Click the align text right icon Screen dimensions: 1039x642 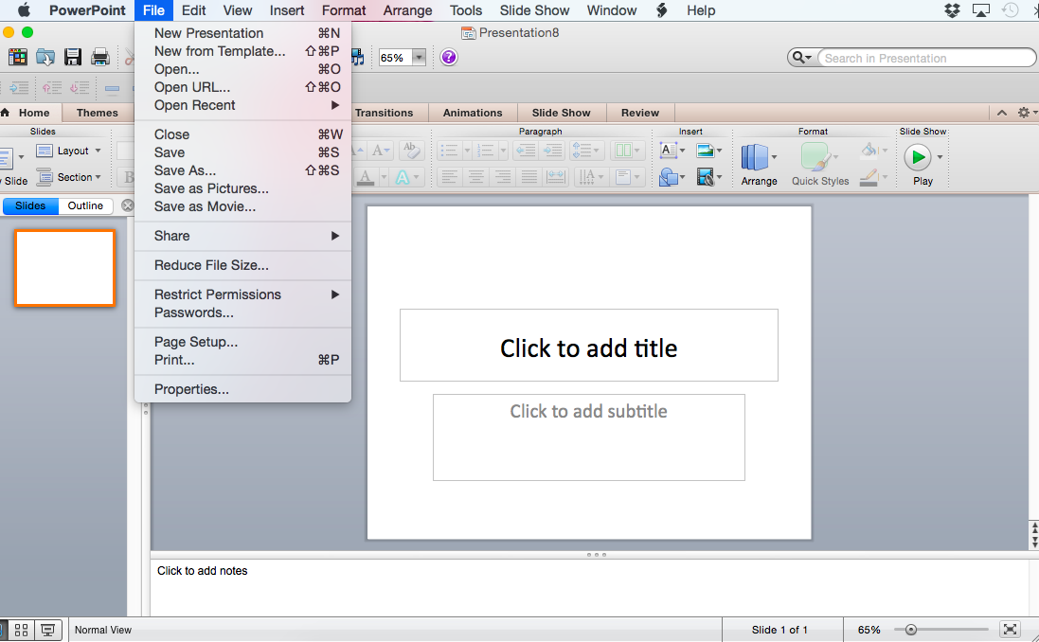503,177
